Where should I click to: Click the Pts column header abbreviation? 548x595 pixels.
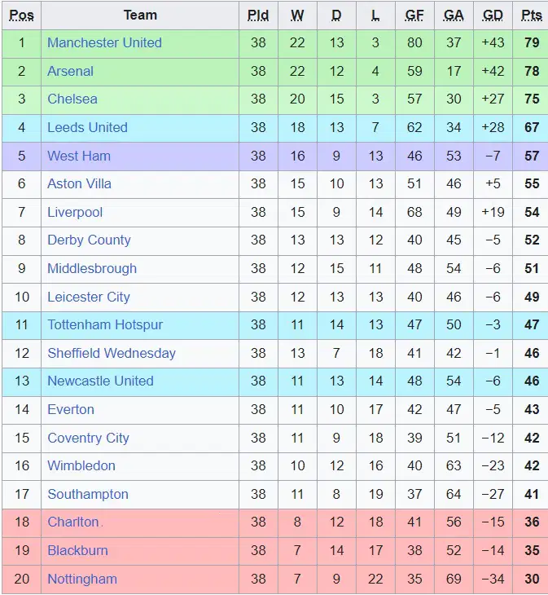point(532,15)
